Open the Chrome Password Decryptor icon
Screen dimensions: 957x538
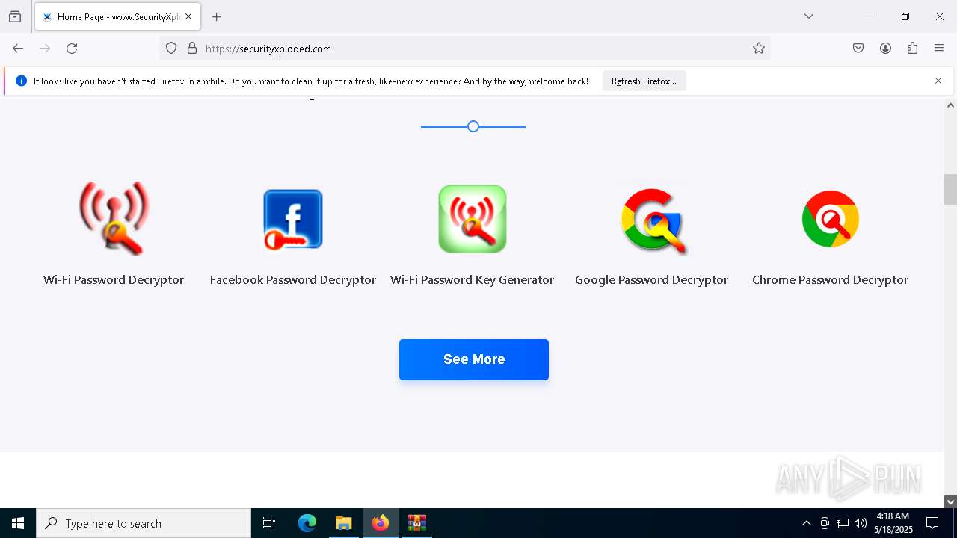pyautogui.click(x=831, y=219)
